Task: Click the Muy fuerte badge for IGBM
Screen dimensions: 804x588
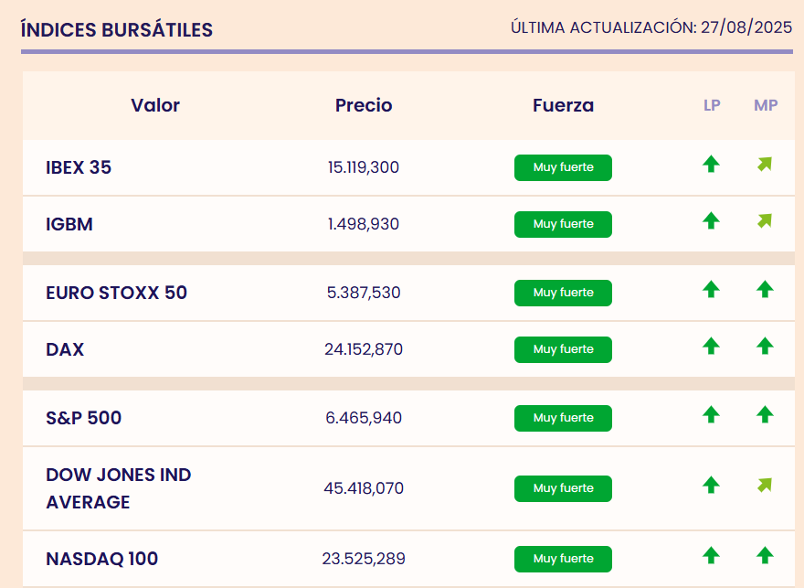Action: (563, 224)
